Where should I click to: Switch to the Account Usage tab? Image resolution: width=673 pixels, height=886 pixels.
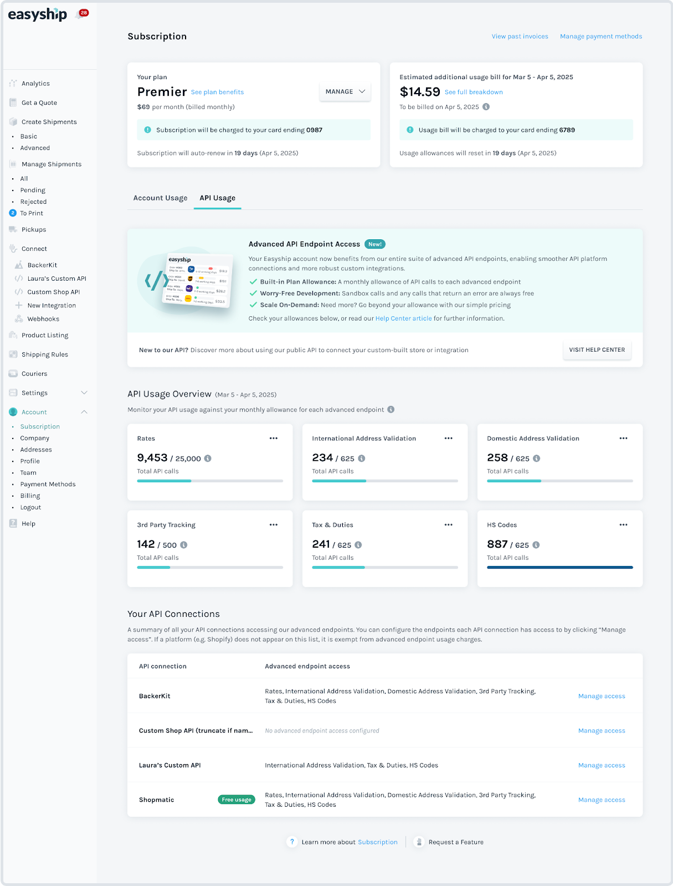click(161, 198)
